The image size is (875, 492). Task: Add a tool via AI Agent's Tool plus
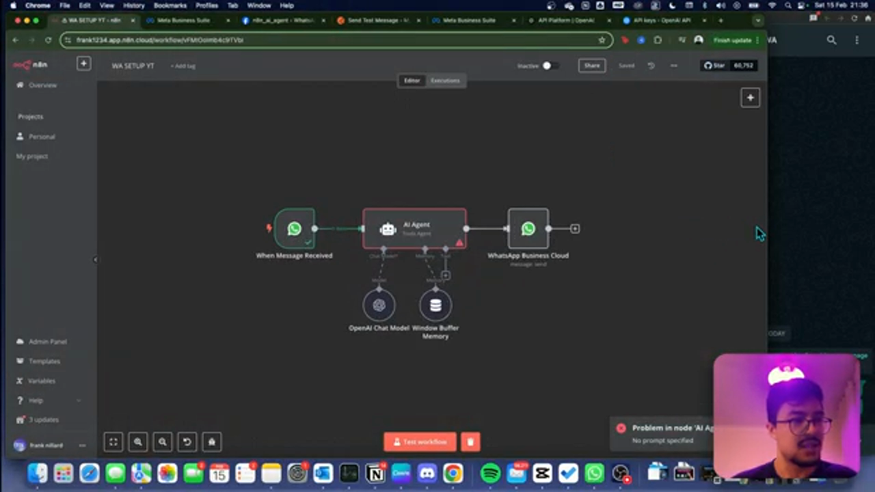tap(446, 275)
